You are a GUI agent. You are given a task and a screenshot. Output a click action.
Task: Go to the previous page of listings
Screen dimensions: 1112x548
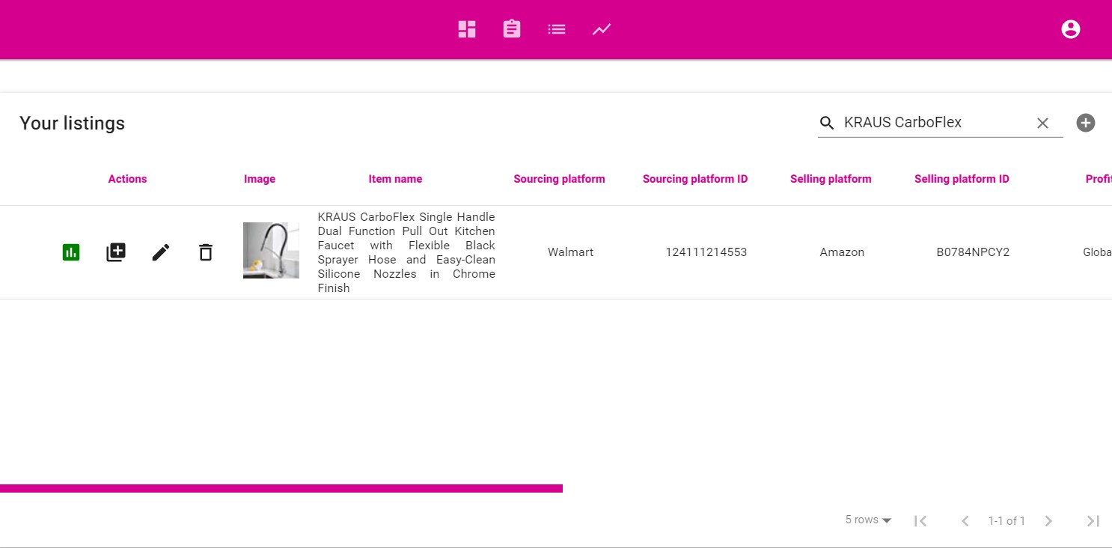click(965, 521)
